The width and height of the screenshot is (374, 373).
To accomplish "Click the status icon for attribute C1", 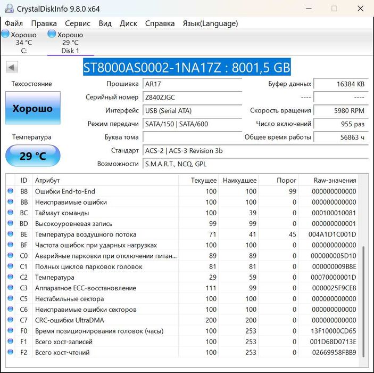I will point(10,266).
